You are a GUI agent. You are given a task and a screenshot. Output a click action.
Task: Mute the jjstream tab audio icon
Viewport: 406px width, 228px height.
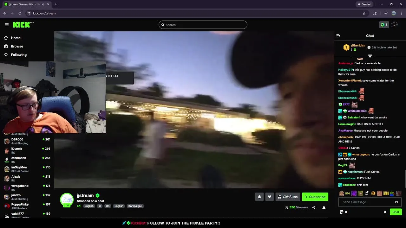click(43, 4)
